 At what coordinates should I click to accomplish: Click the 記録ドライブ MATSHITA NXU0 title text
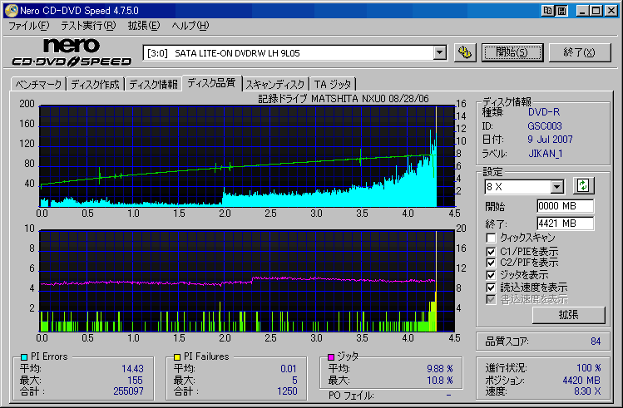coord(344,98)
